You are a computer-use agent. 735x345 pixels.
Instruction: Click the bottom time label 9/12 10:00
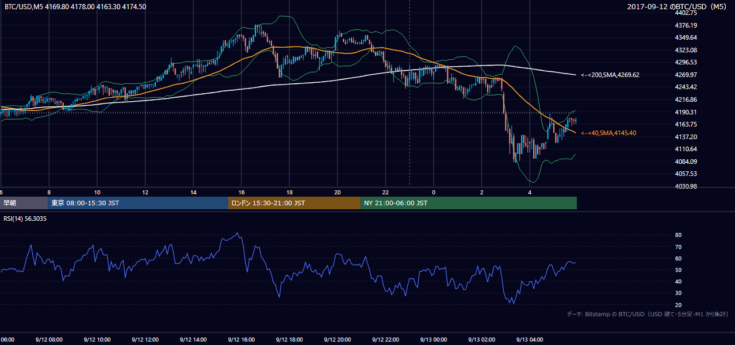[97, 340]
